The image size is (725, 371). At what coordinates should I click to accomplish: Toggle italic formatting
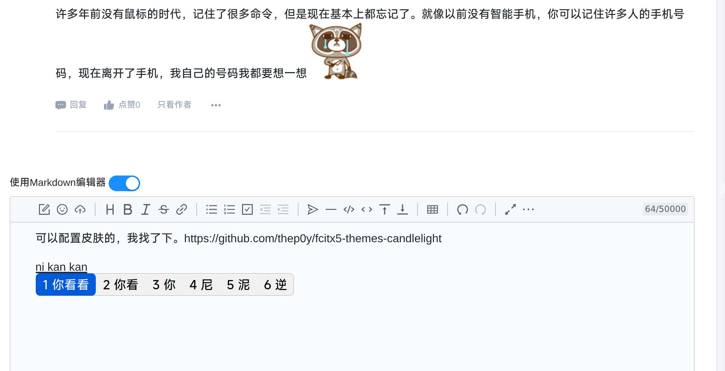(x=146, y=209)
